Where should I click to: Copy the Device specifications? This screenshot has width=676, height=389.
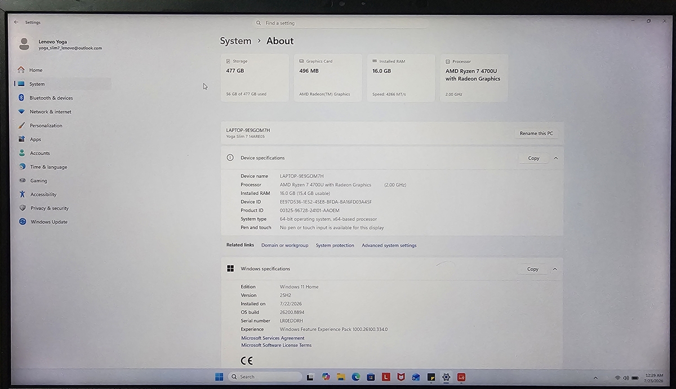(533, 158)
